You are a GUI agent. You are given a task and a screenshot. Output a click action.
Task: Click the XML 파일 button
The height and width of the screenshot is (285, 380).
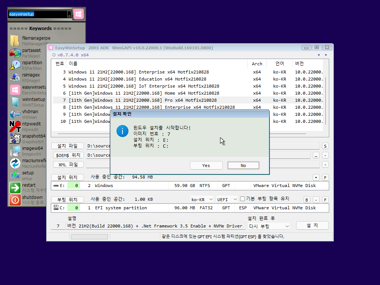point(68,164)
